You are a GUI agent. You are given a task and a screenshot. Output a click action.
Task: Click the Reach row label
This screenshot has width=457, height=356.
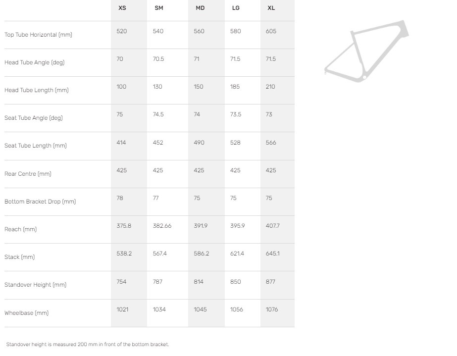click(20, 229)
